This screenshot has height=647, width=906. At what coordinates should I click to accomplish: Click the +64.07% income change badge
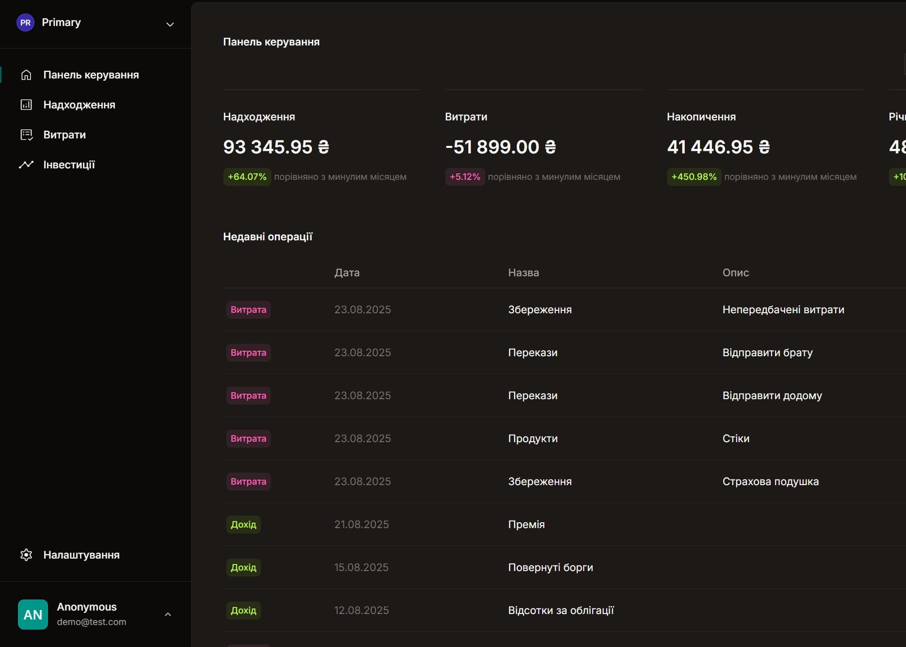coord(247,177)
